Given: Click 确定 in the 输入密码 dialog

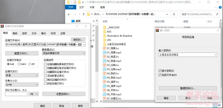Looking at the screenshot, I should coord(166,98).
